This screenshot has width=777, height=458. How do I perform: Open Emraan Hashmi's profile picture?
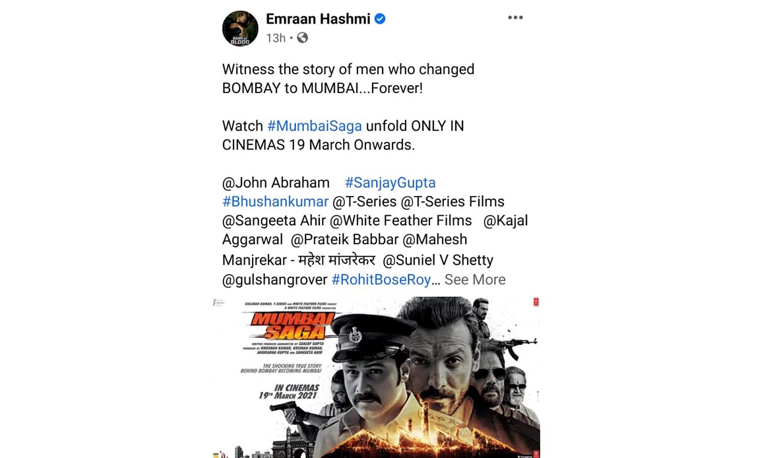[x=240, y=29]
